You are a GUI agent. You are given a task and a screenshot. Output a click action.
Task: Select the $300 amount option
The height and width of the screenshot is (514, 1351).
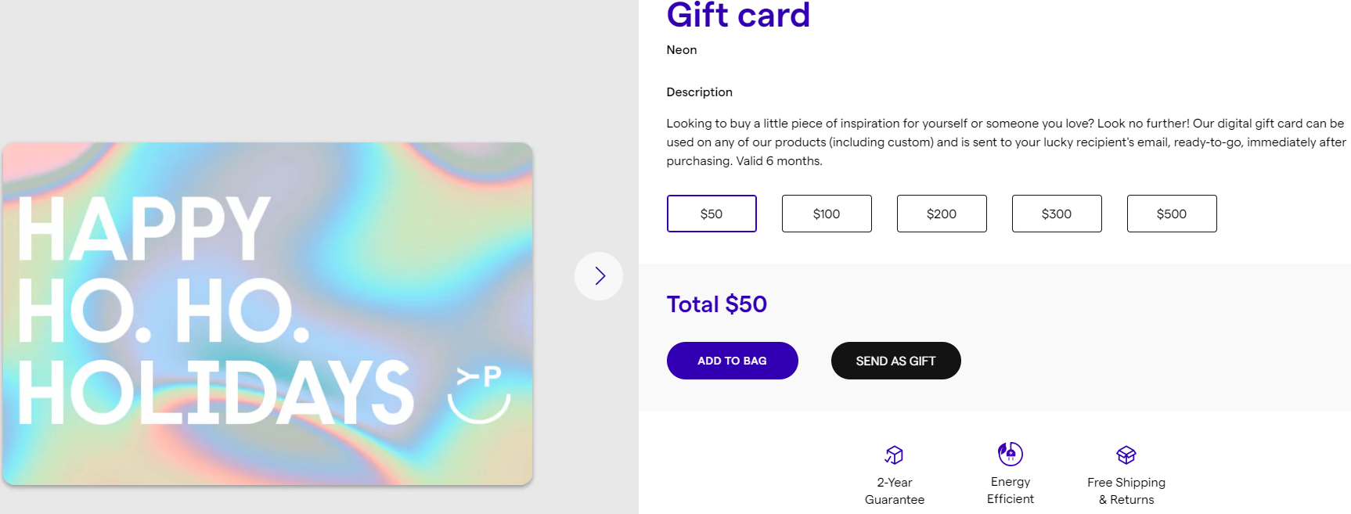1056,214
